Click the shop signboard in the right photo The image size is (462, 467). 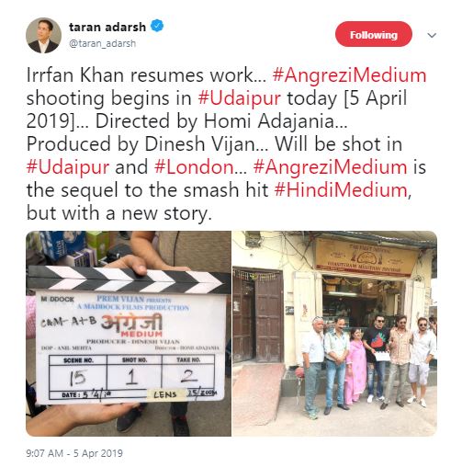click(366, 258)
